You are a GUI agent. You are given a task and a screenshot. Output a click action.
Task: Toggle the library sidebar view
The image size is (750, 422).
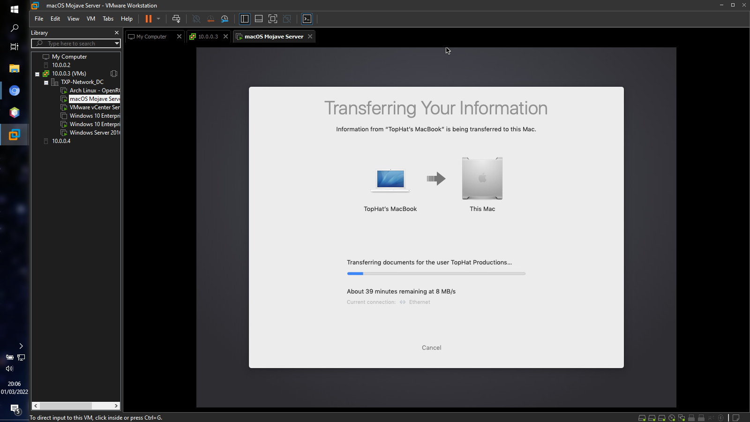(245, 19)
